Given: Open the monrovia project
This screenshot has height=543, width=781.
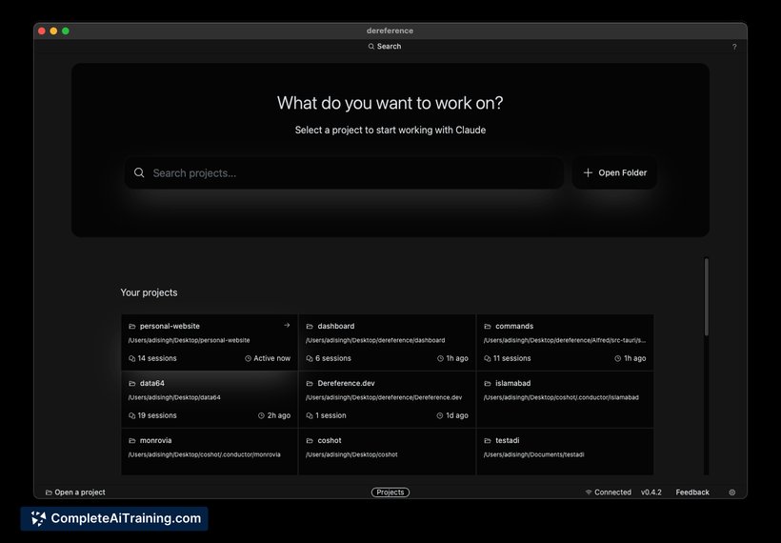Looking at the screenshot, I should (210, 452).
